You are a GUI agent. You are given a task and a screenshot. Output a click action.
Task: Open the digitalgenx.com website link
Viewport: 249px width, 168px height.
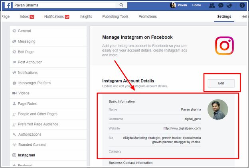182,128
